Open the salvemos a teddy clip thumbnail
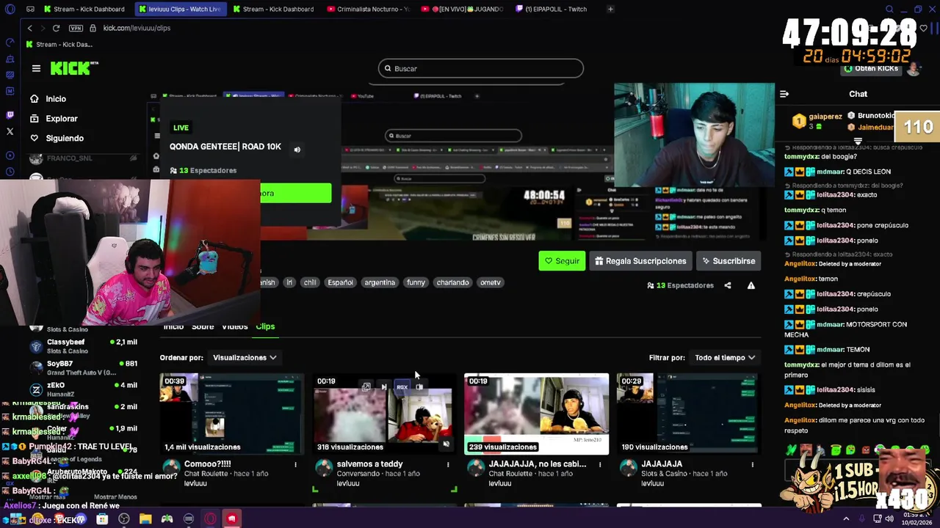940x528 pixels. pyautogui.click(x=384, y=414)
